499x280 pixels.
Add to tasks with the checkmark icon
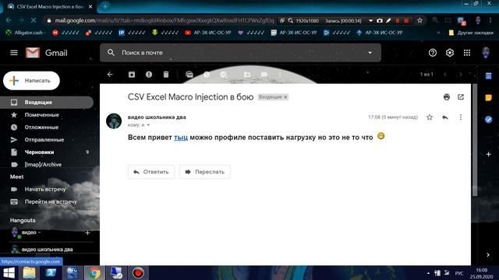coord(224,75)
